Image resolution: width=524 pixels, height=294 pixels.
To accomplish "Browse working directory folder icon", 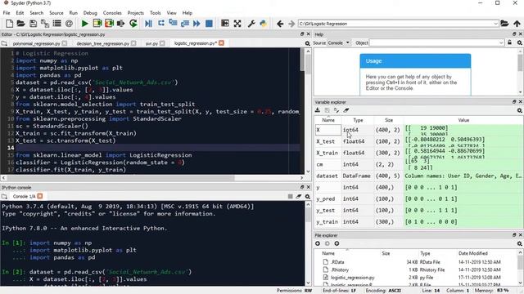I will coord(504,24).
